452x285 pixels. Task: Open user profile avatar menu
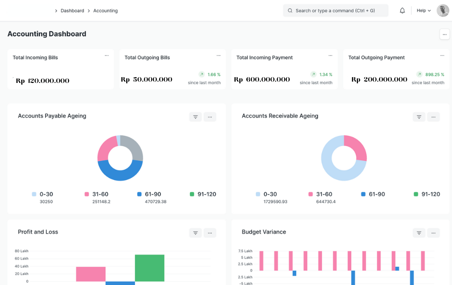point(443,11)
